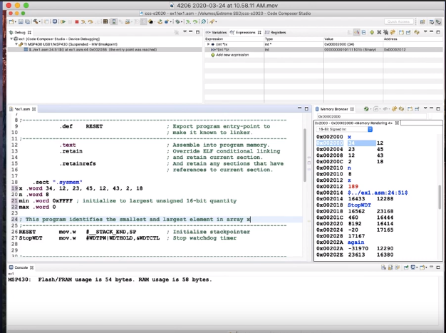Image resolution: width=446 pixels, height=333 pixels.
Task: Click the Build hammer icon
Action: (x=36, y=21)
